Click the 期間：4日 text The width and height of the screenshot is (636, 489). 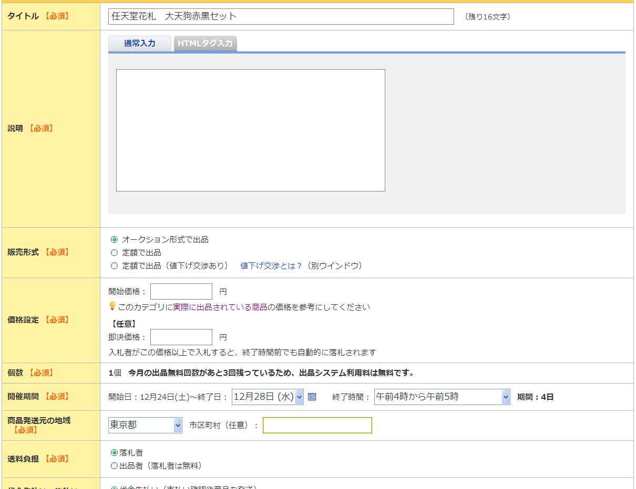(536, 397)
